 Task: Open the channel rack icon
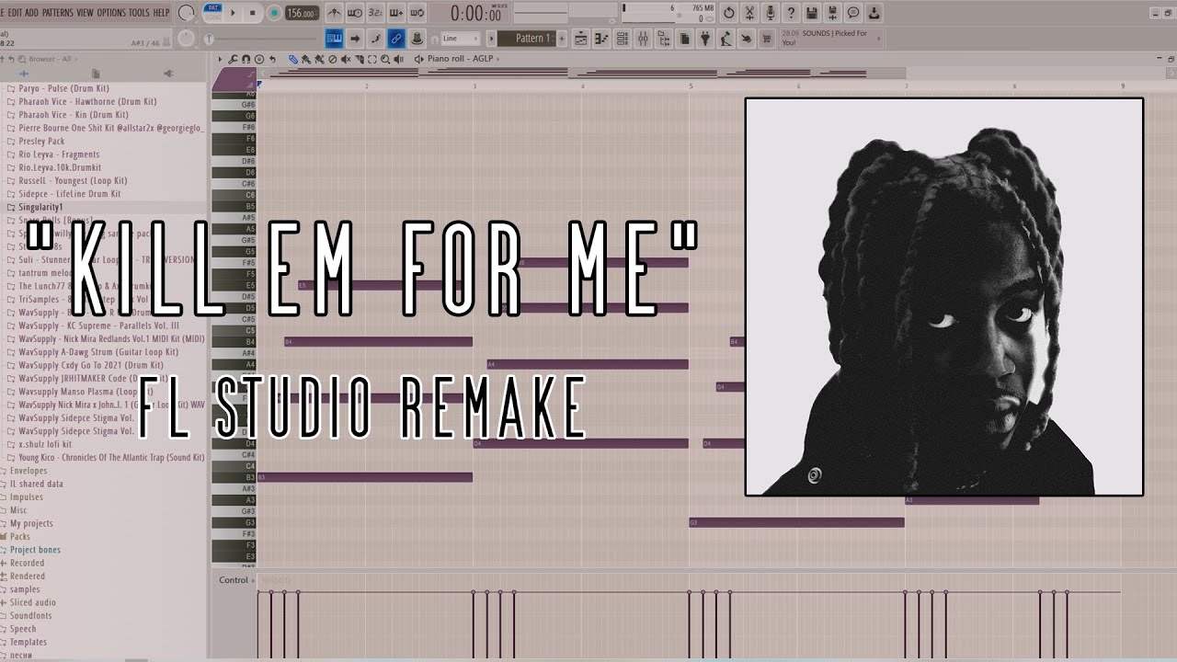pyautogui.click(x=622, y=39)
